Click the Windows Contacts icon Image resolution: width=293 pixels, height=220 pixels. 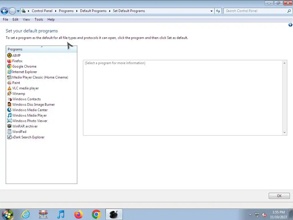coord(9,99)
